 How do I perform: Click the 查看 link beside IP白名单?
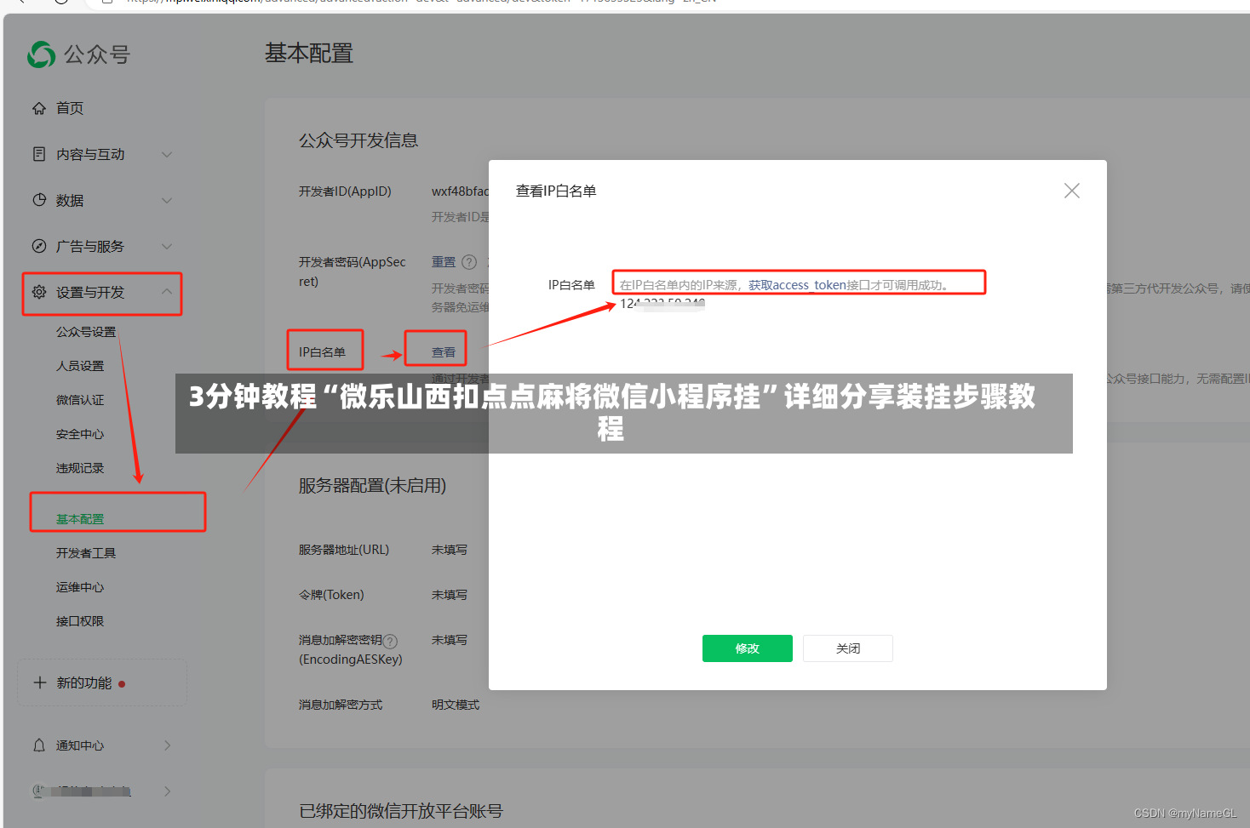coord(444,352)
